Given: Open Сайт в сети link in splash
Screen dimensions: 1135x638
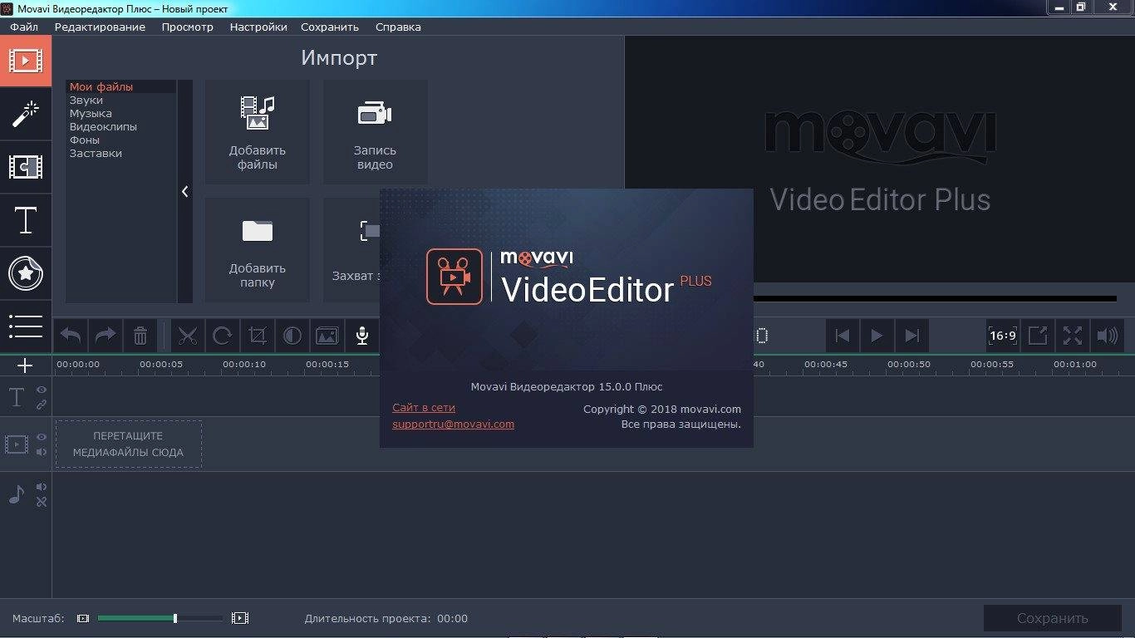Looking at the screenshot, I should pos(424,408).
